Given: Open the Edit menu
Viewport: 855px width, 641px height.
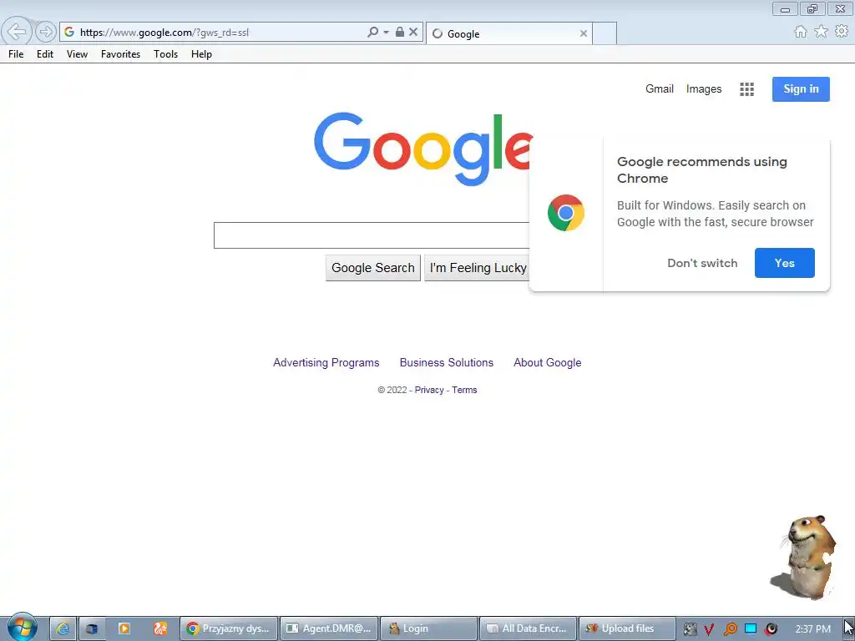Looking at the screenshot, I should (45, 54).
